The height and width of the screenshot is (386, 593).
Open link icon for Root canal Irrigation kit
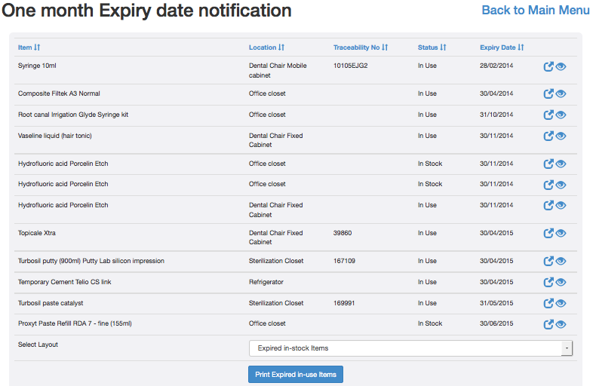(x=548, y=115)
